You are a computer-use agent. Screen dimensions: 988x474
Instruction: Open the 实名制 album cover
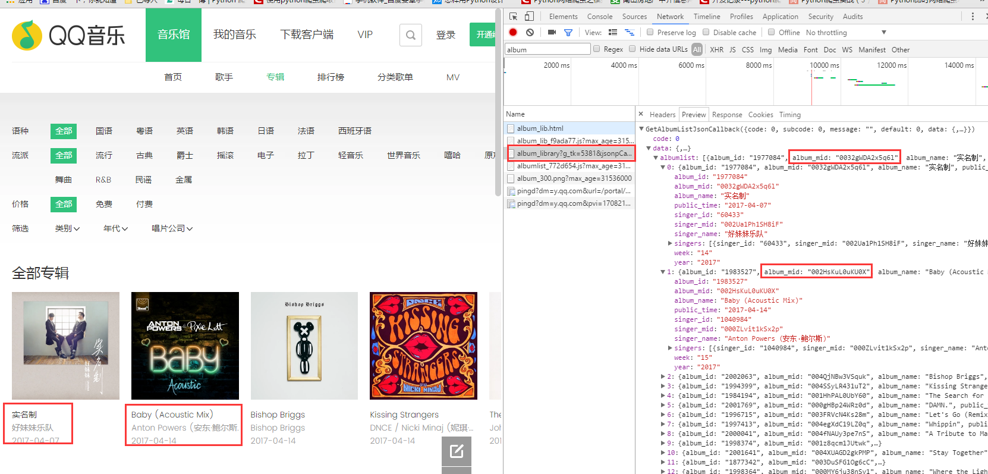65,346
